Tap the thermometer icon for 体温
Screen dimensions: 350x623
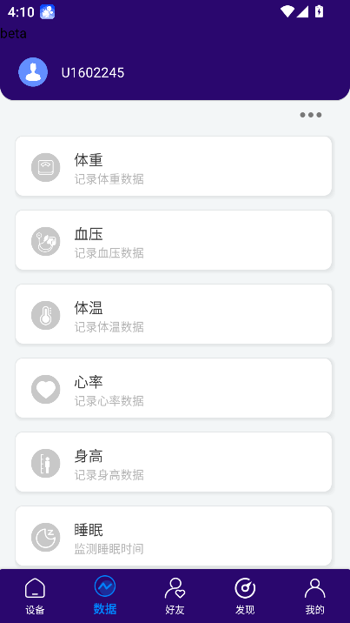tap(45, 315)
